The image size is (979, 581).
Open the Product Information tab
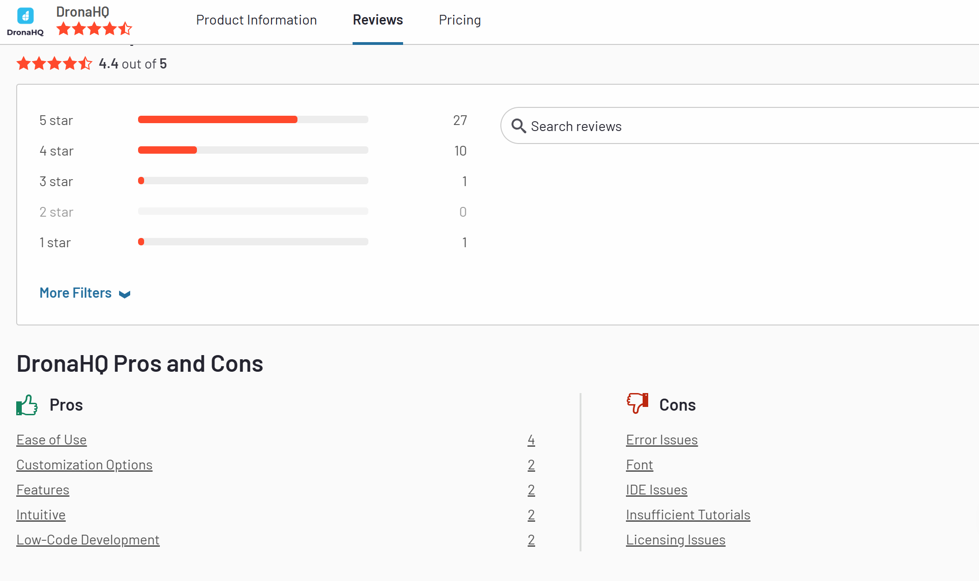257,20
